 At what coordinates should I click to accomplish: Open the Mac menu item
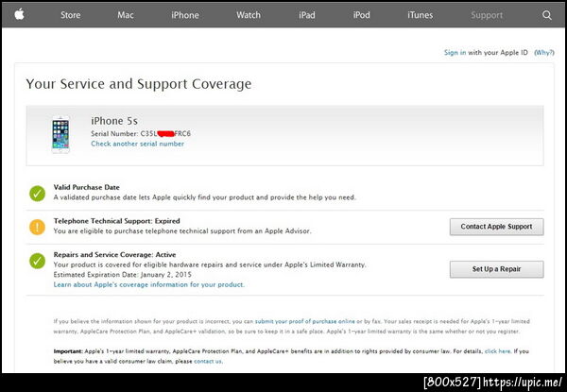[x=126, y=15]
